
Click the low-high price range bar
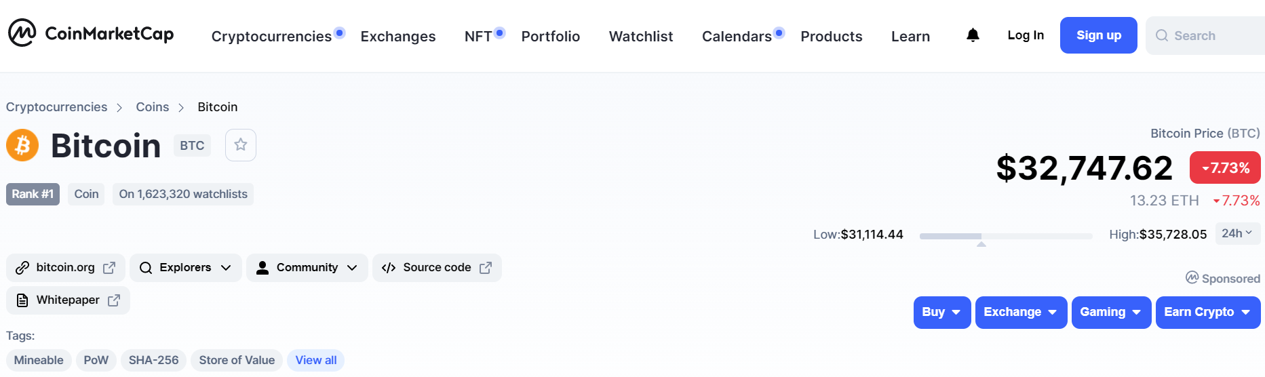(1005, 236)
